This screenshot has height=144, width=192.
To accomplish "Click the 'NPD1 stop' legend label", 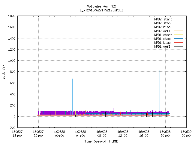I will click(x=162, y=39).
